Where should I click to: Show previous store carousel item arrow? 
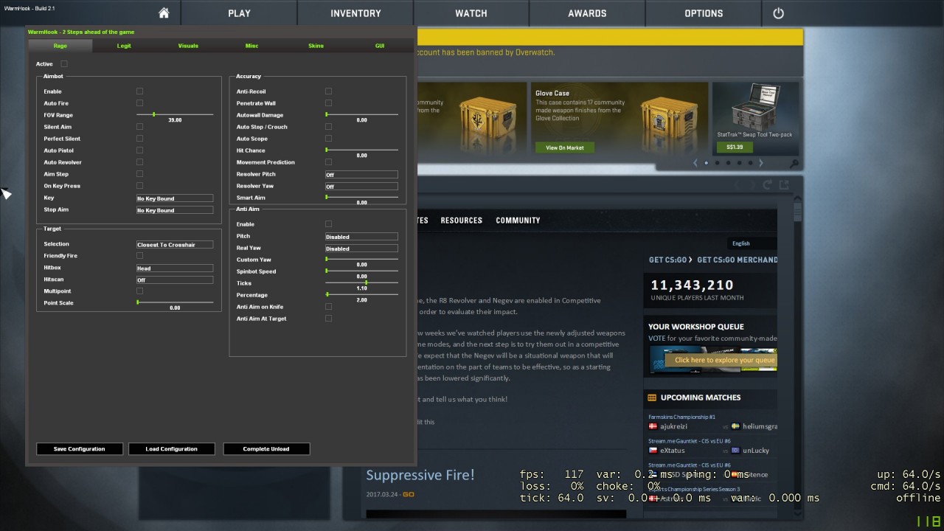695,163
